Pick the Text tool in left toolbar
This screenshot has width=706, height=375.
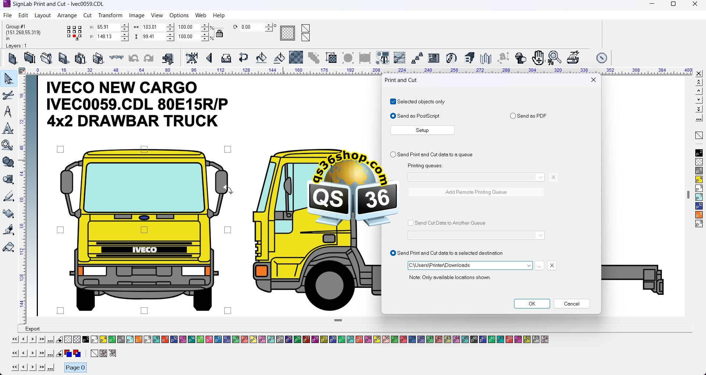tap(8, 112)
